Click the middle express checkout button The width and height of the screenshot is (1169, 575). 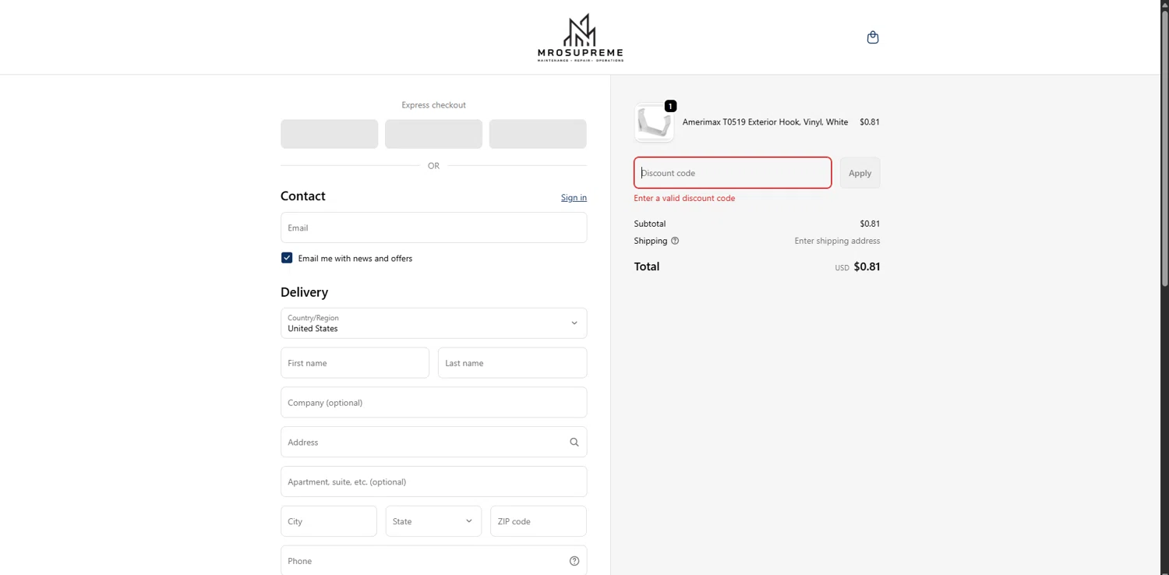tap(433, 134)
